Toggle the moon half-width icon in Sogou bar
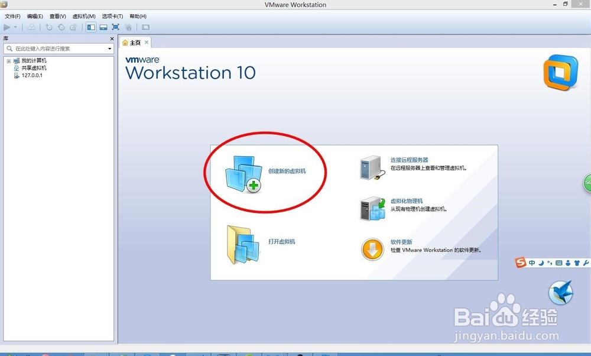 click(541, 263)
